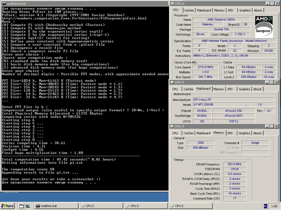281x210 pixels.
Task: Click the show desktop quick launch icon
Action: point(28,206)
